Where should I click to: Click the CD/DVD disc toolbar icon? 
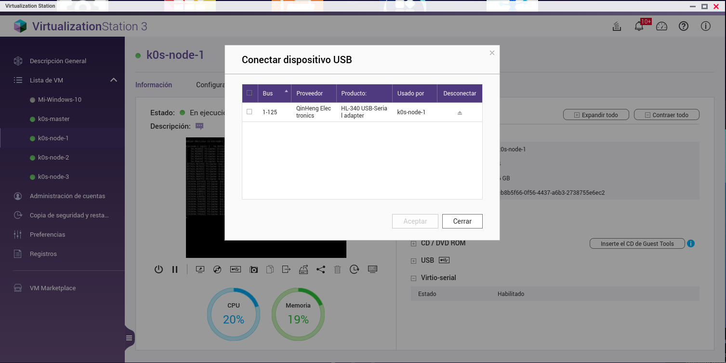(x=217, y=269)
